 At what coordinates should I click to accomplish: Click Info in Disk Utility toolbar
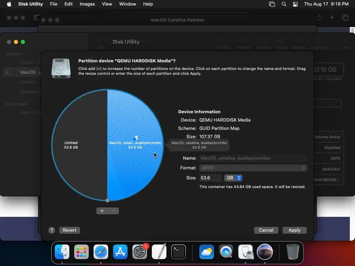(x=346, y=44)
